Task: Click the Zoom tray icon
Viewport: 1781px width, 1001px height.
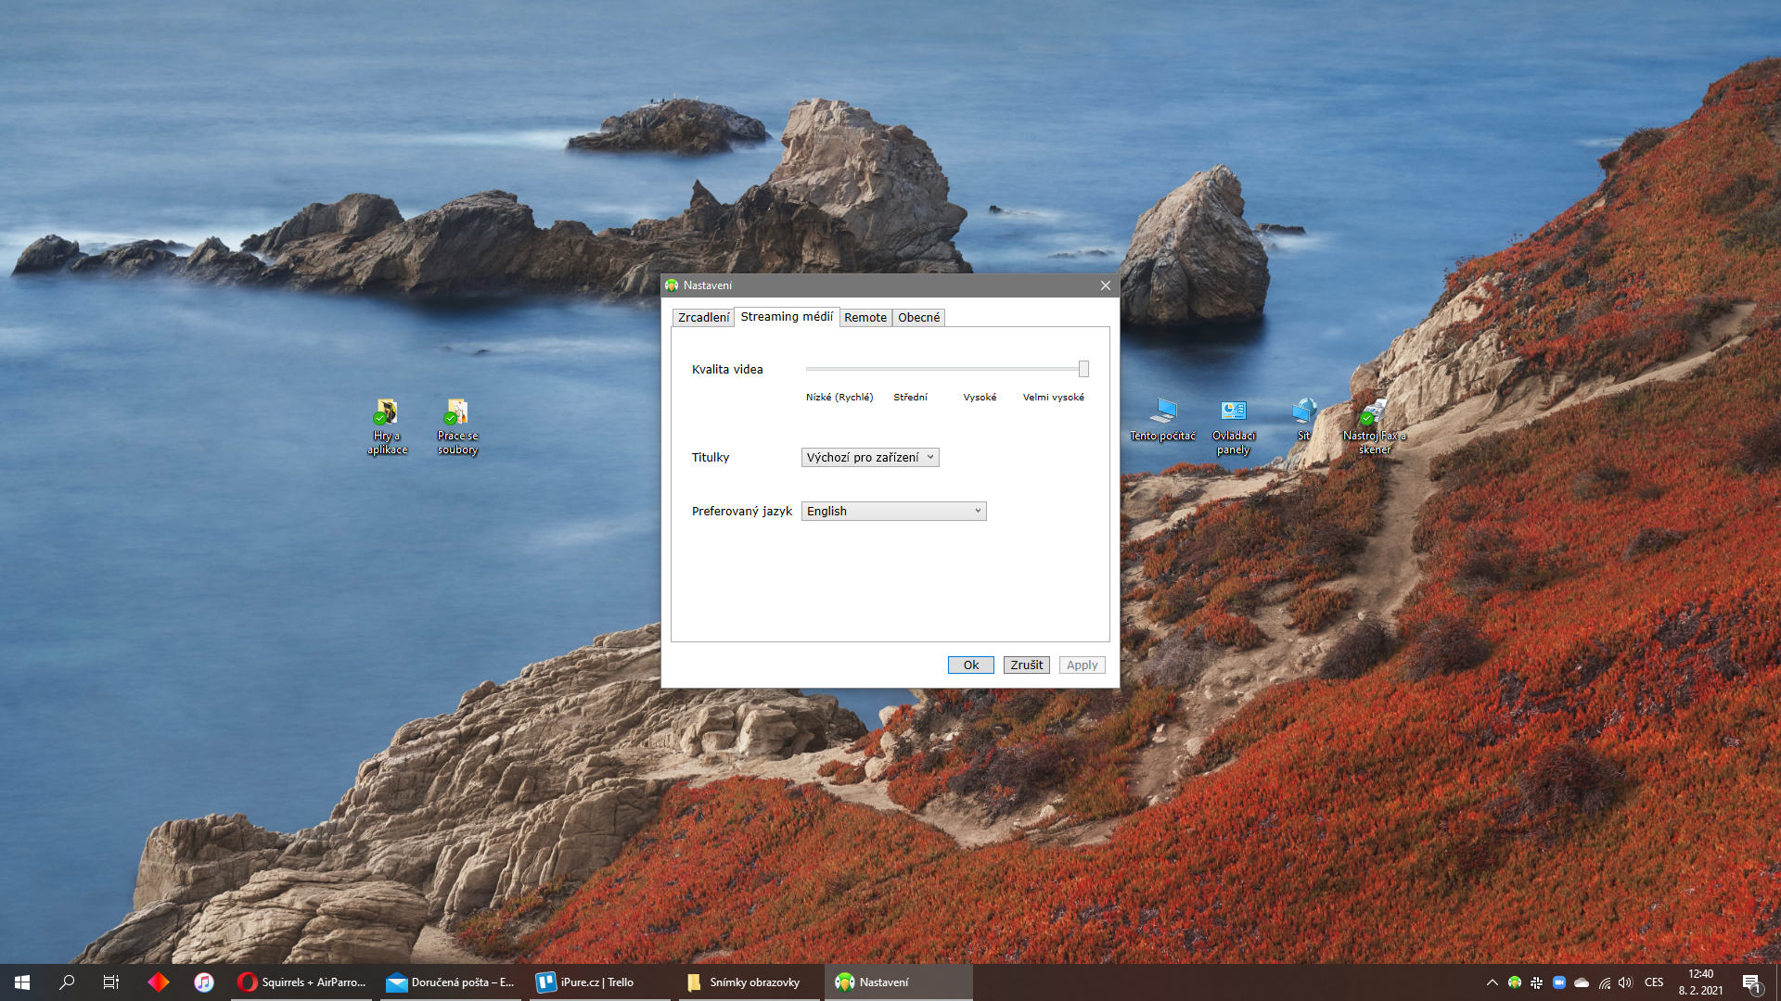Action: pos(1559,982)
